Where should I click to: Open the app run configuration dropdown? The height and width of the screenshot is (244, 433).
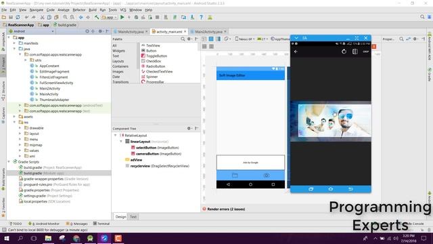(110, 17)
